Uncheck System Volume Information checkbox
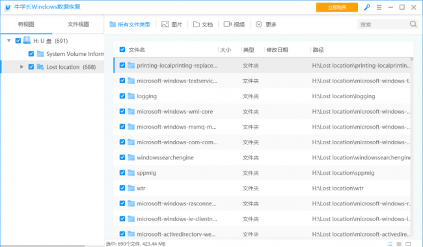This screenshot has width=423, height=247. [x=31, y=54]
